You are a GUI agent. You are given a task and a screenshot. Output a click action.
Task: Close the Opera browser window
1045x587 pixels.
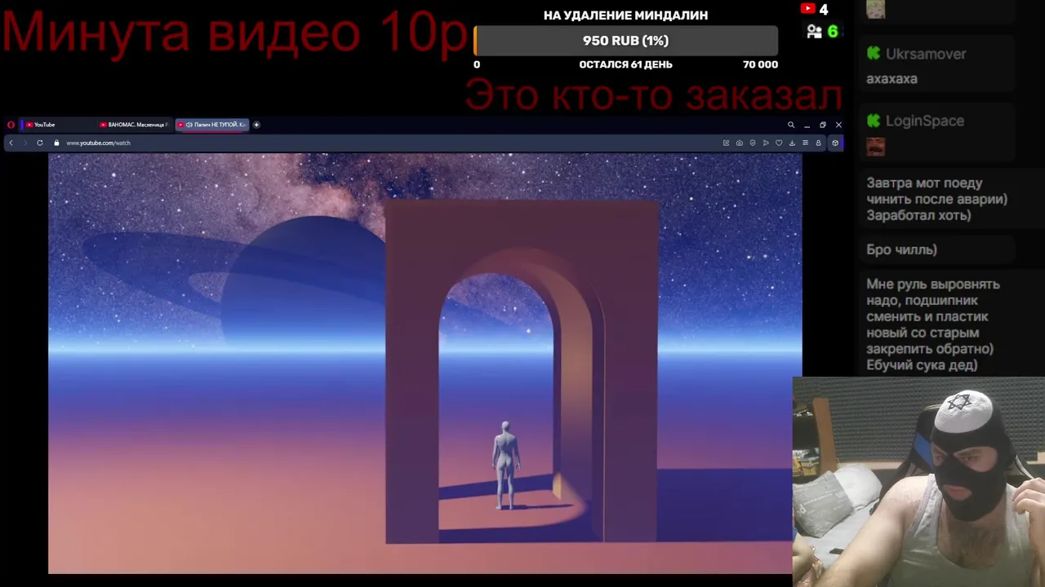tap(838, 125)
